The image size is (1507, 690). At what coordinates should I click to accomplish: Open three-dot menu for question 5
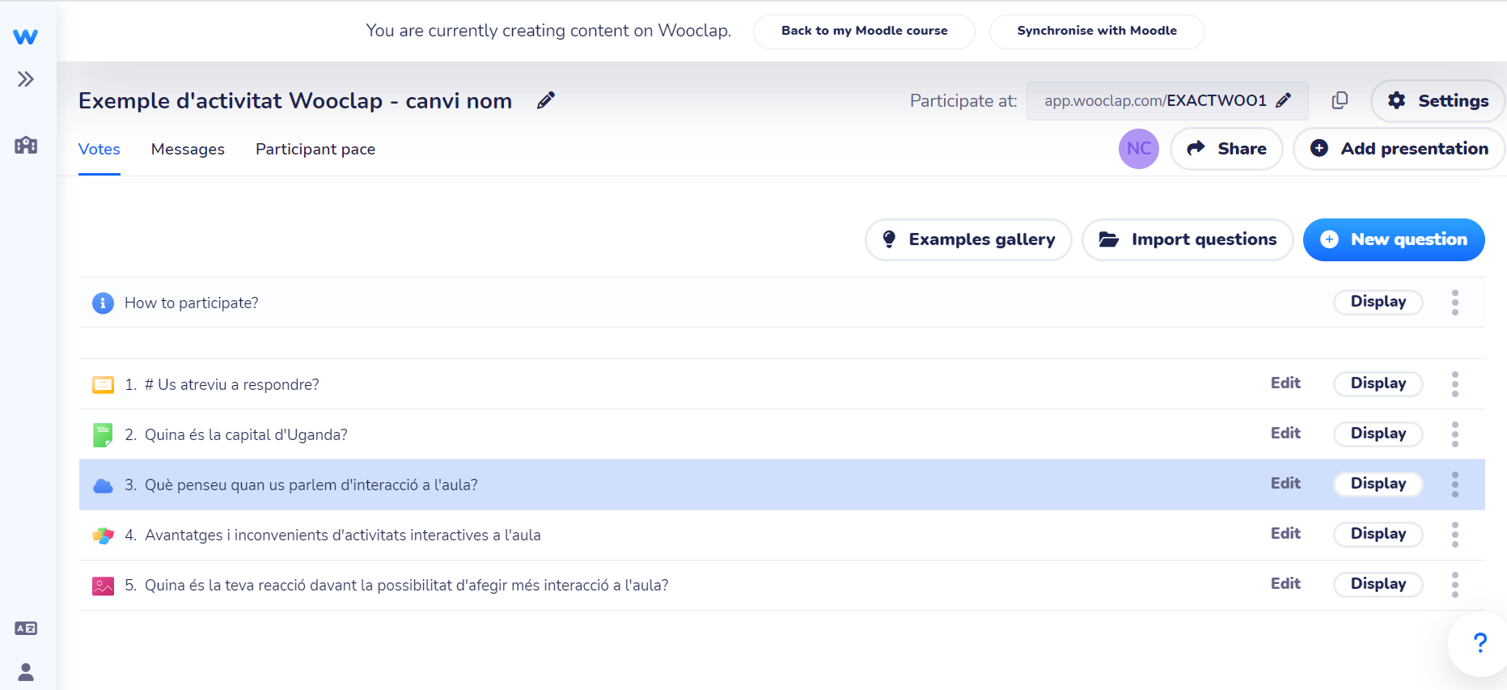click(x=1454, y=585)
